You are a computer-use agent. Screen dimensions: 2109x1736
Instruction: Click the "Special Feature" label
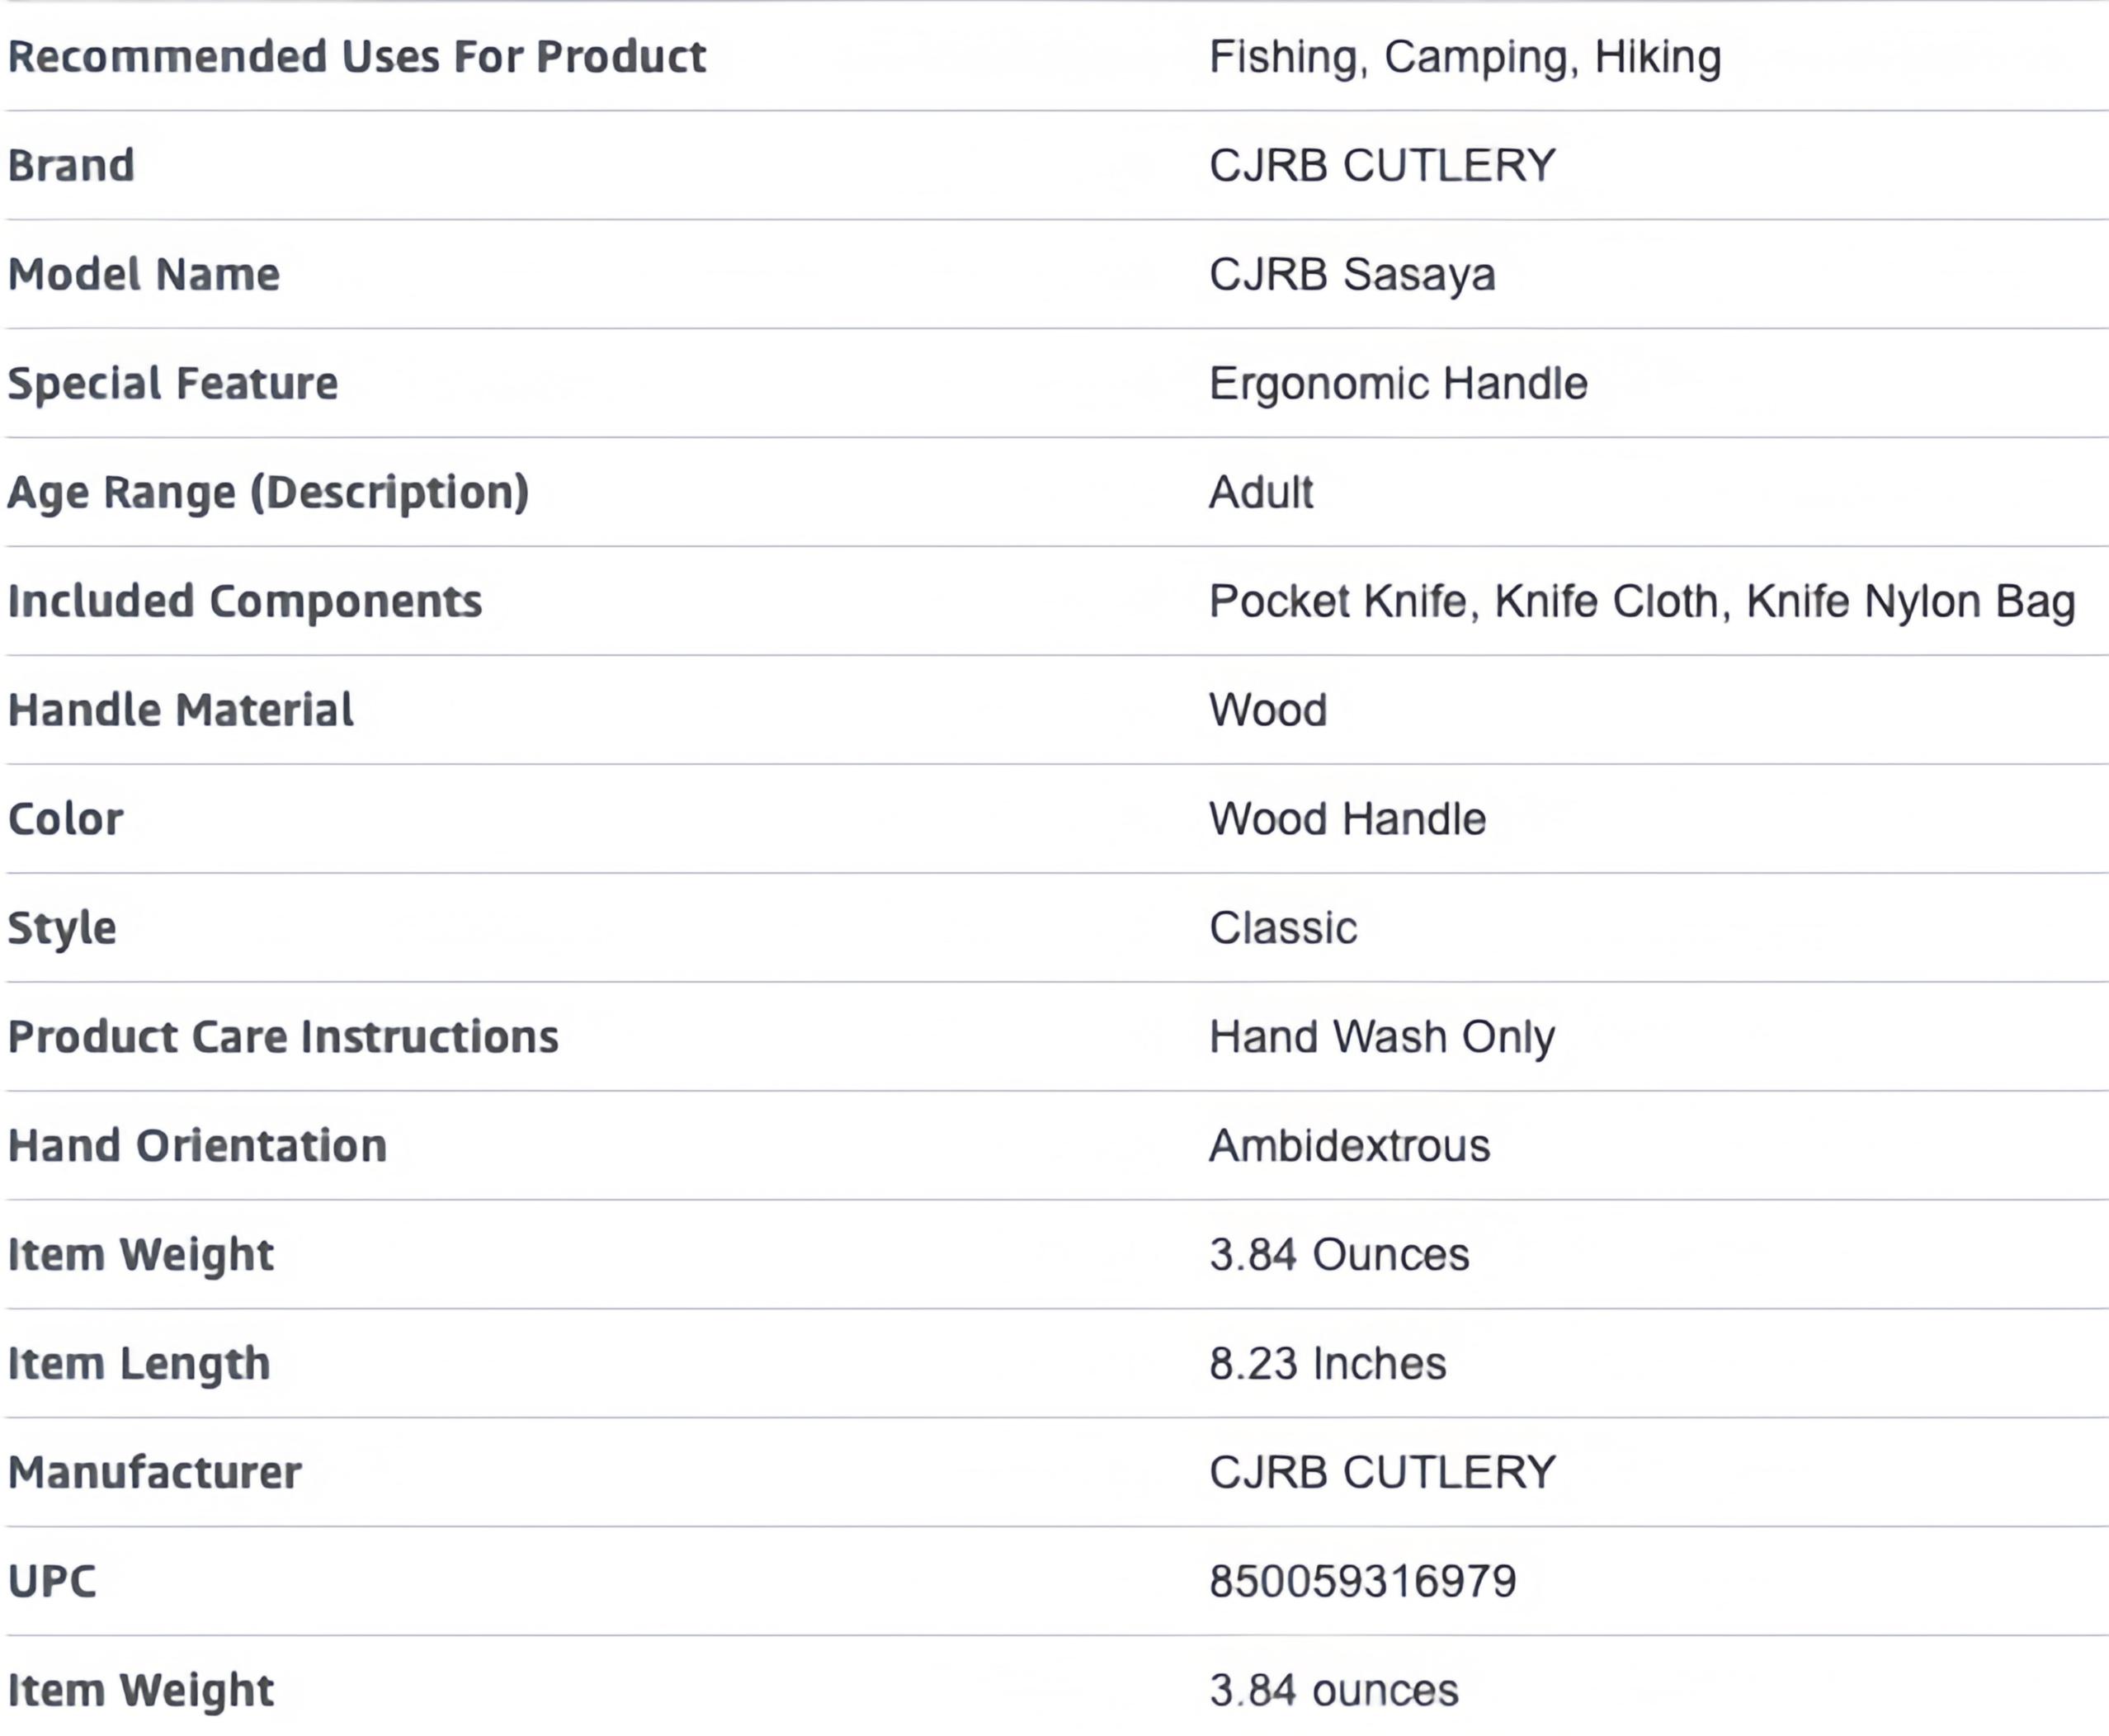[x=173, y=384]
